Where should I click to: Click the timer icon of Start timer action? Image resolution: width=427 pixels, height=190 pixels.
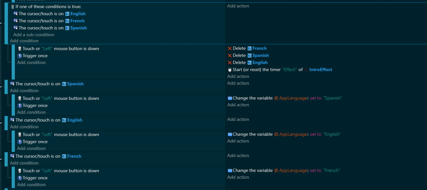point(230,70)
